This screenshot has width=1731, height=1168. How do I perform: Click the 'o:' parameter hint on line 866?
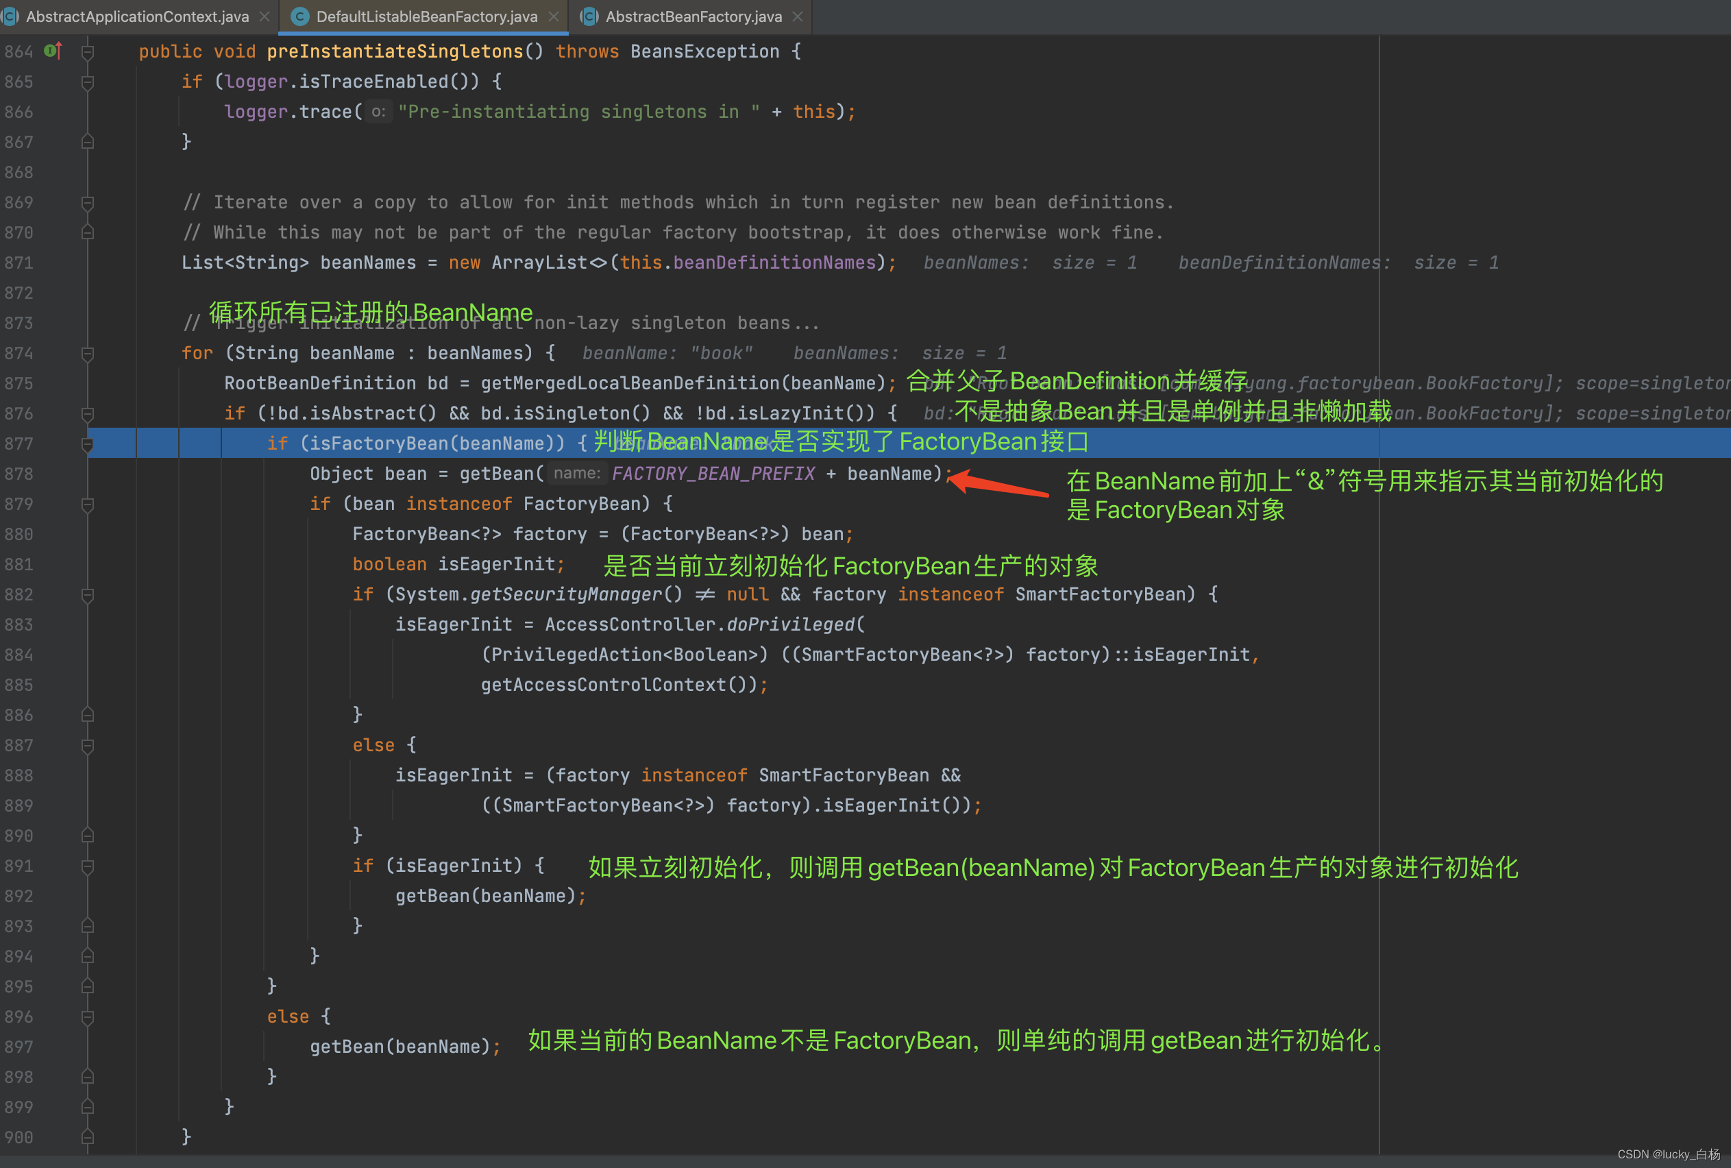378,112
